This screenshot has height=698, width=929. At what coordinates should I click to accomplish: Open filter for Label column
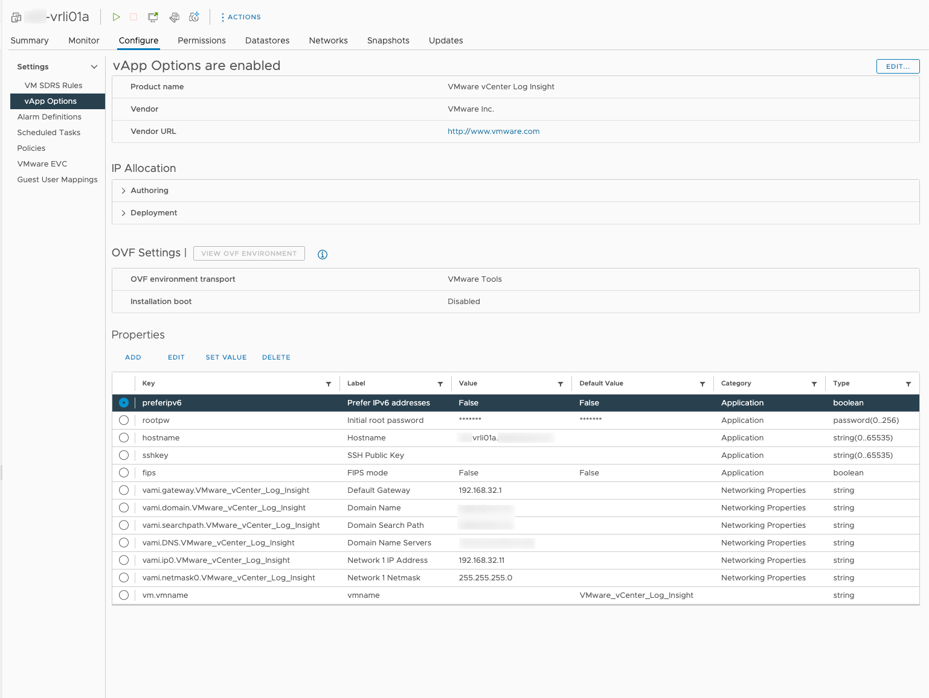coord(440,384)
